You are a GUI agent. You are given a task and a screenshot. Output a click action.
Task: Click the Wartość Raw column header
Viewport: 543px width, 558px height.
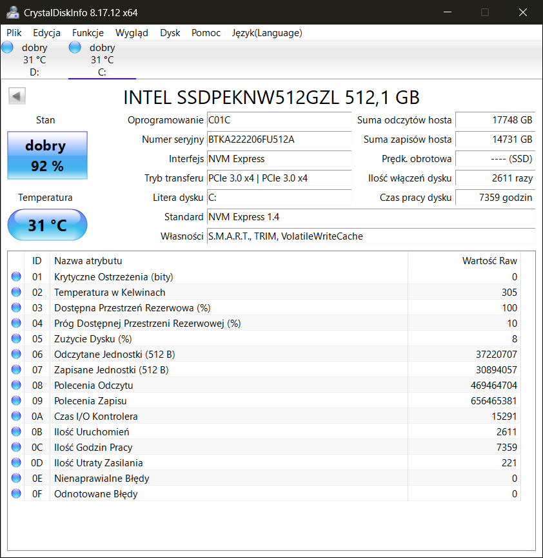click(x=489, y=261)
